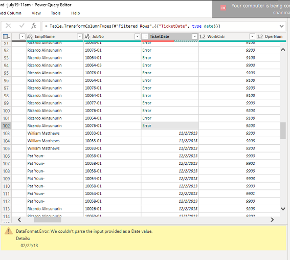Image resolution: width=290 pixels, height=260 pixels.
Task: Click the JobNo text data type icon
Action: click(87, 36)
